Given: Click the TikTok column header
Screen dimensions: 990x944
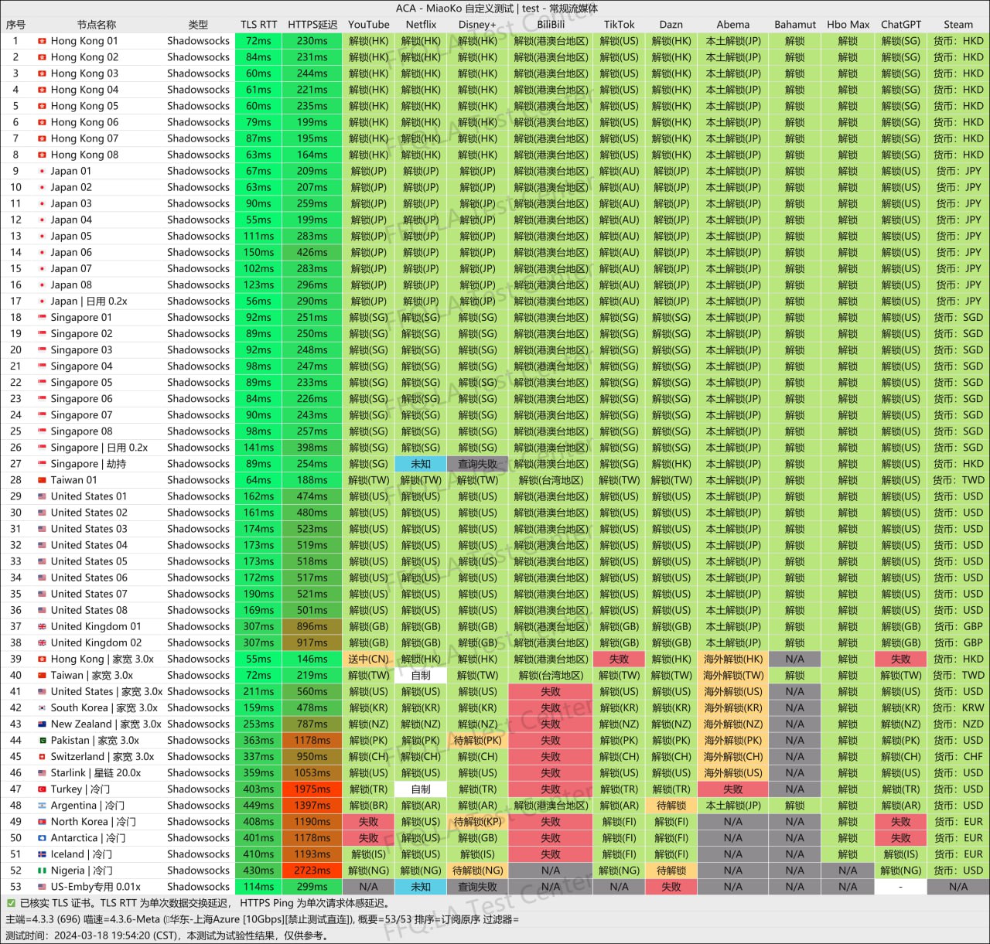Looking at the screenshot, I should coord(620,25).
